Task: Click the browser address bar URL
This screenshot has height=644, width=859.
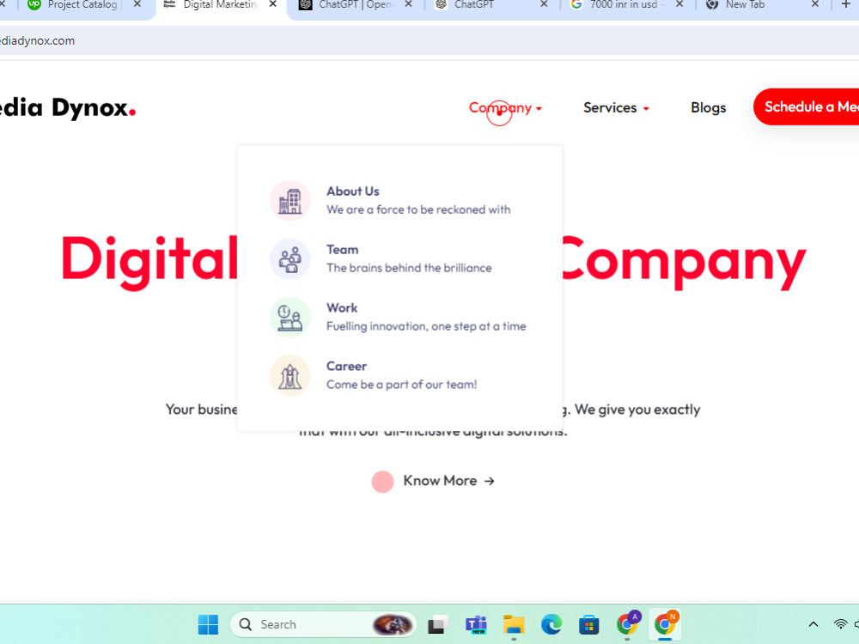Action: (x=37, y=40)
